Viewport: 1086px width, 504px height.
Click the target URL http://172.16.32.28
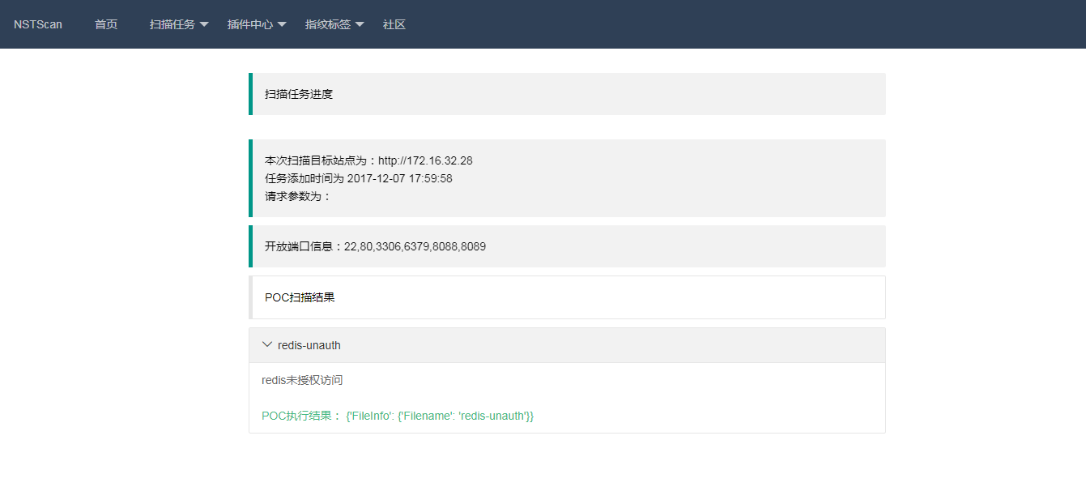click(425, 160)
